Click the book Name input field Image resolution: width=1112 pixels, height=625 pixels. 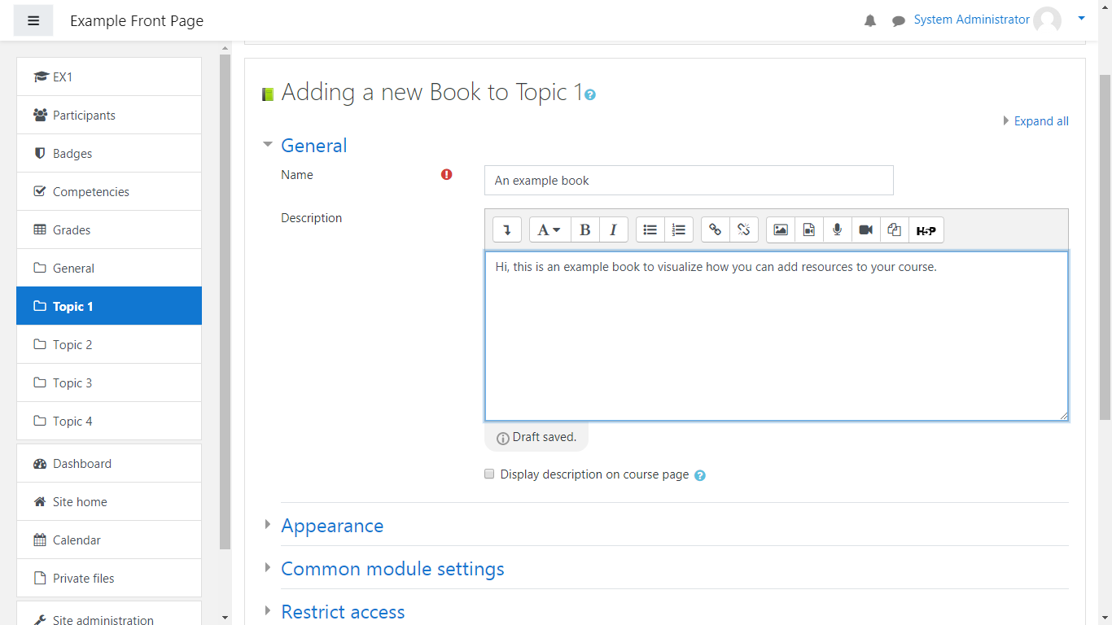click(x=689, y=181)
